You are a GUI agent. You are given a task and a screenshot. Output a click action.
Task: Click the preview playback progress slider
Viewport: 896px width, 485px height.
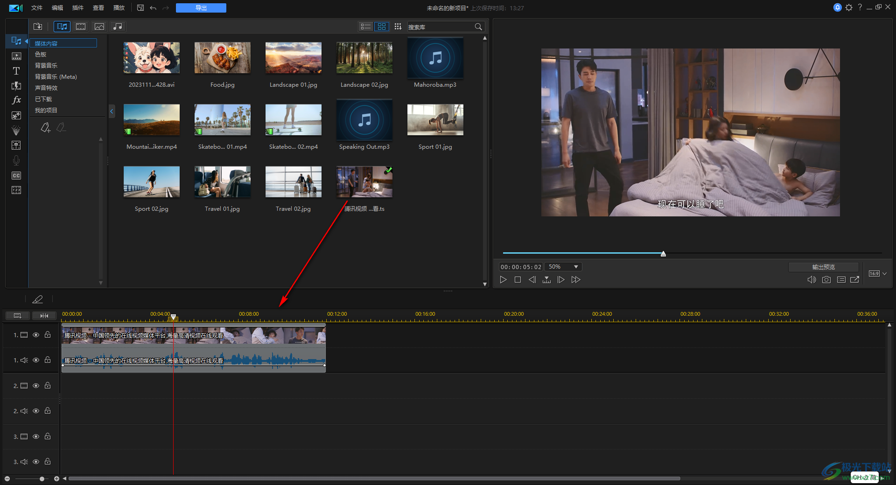point(692,253)
